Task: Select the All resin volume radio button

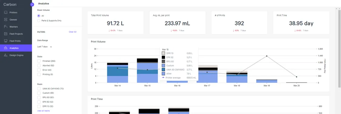Action: click(39, 16)
